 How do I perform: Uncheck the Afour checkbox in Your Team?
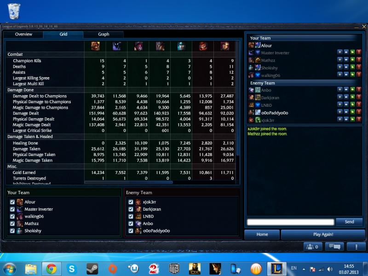pos(12,202)
